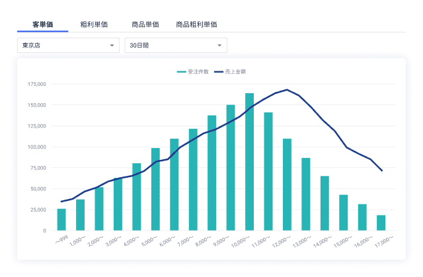Expand the 30日間 period dropdown
423x277 pixels.
coord(176,45)
